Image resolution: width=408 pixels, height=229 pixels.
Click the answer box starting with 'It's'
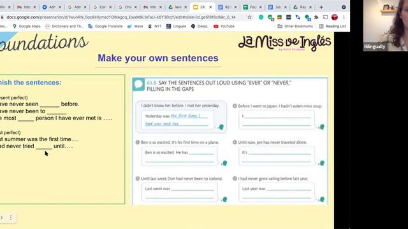pos(277,156)
